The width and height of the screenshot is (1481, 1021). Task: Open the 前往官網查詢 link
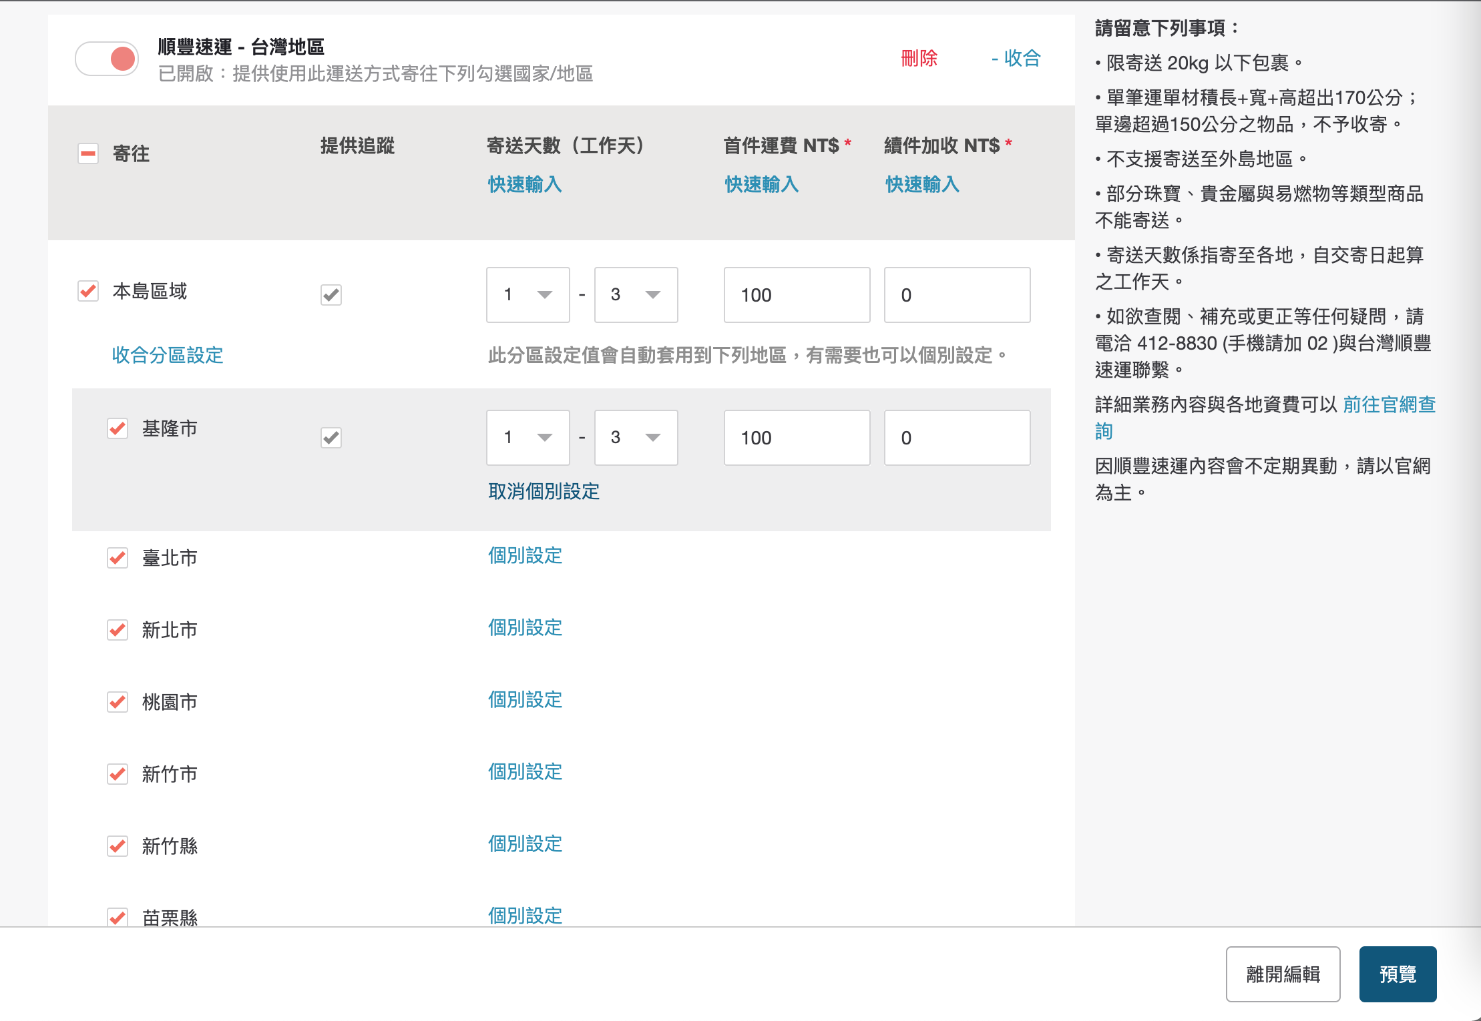[1389, 404]
